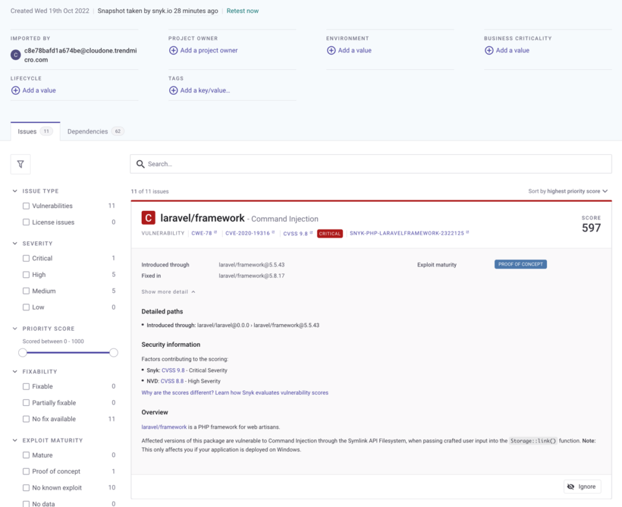The width and height of the screenshot is (622, 507).
Task: Collapse the Issue Type filter section
Action: point(15,191)
